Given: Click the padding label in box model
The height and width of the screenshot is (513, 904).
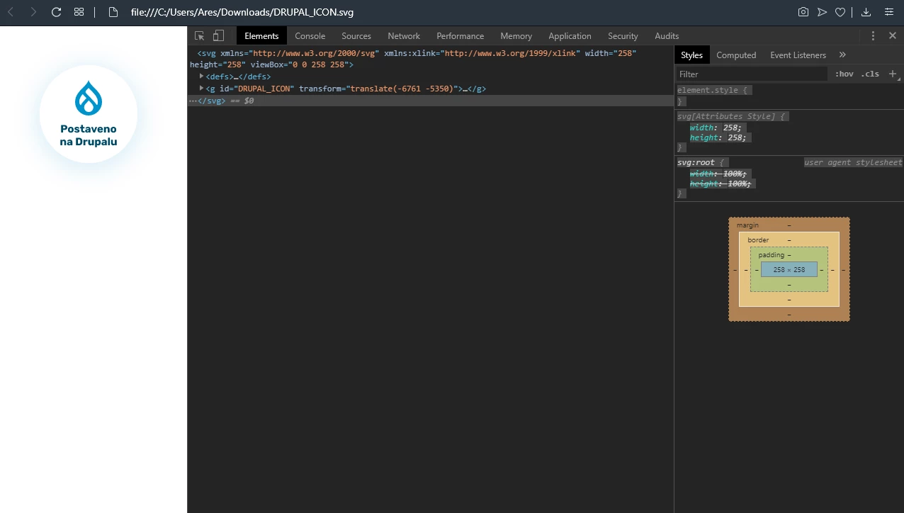Looking at the screenshot, I should pyautogui.click(x=772, y=255).
